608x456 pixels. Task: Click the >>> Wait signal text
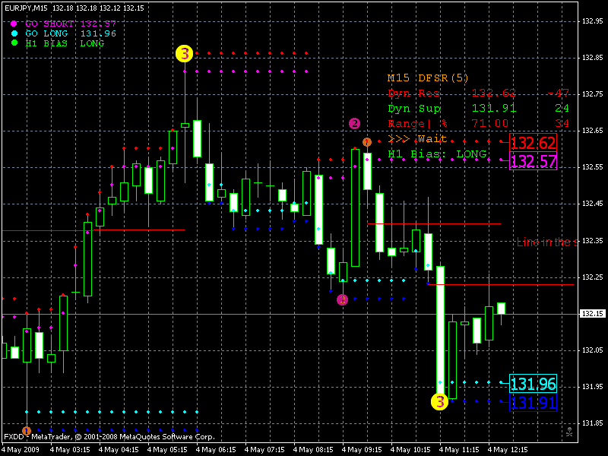[417, 138]
